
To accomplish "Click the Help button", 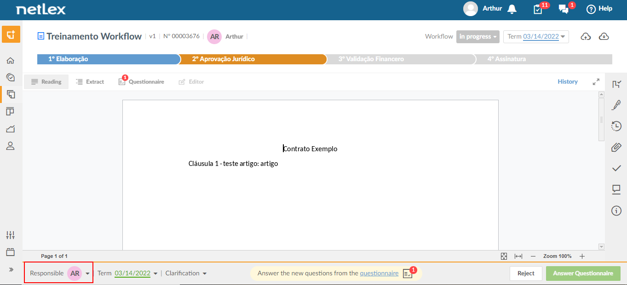I will [x=599, y=9].
